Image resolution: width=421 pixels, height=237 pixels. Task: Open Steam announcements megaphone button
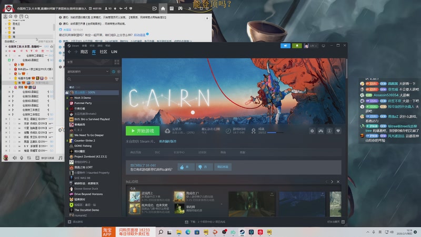point(285,46)
